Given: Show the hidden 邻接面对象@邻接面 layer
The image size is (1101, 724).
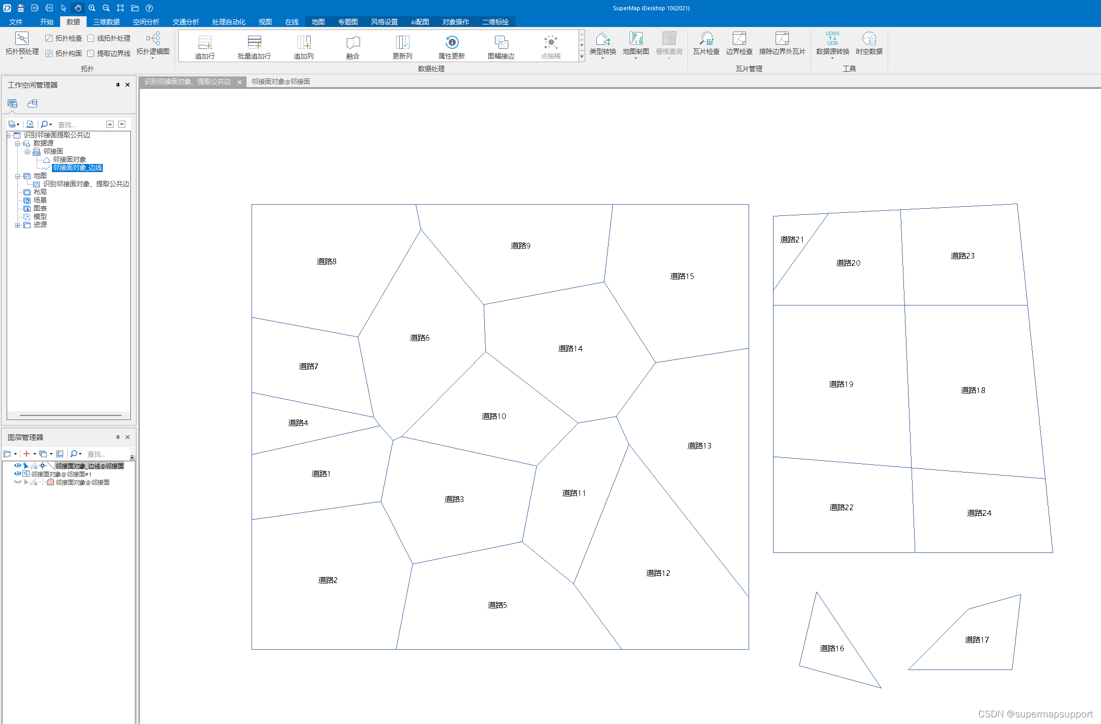Looking at the screenshot, I should (x=17, y=482).
